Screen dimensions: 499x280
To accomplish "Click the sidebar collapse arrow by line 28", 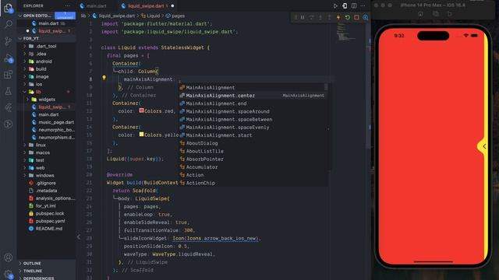I will point(79,236).
